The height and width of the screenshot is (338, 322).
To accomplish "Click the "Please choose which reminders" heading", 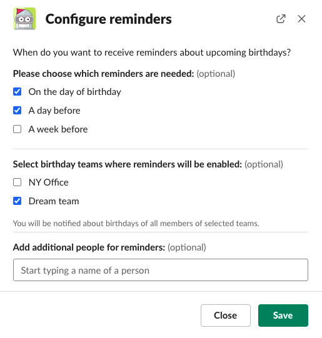I will point(104,74).
